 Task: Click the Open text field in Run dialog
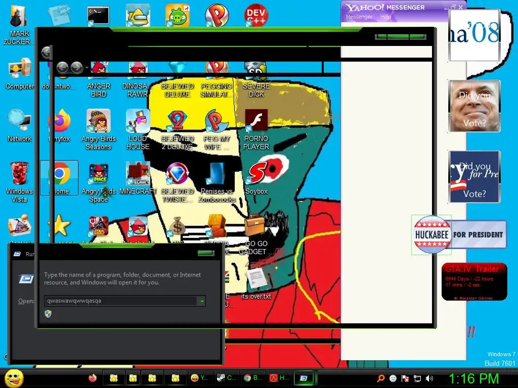[x=121, y=301]
